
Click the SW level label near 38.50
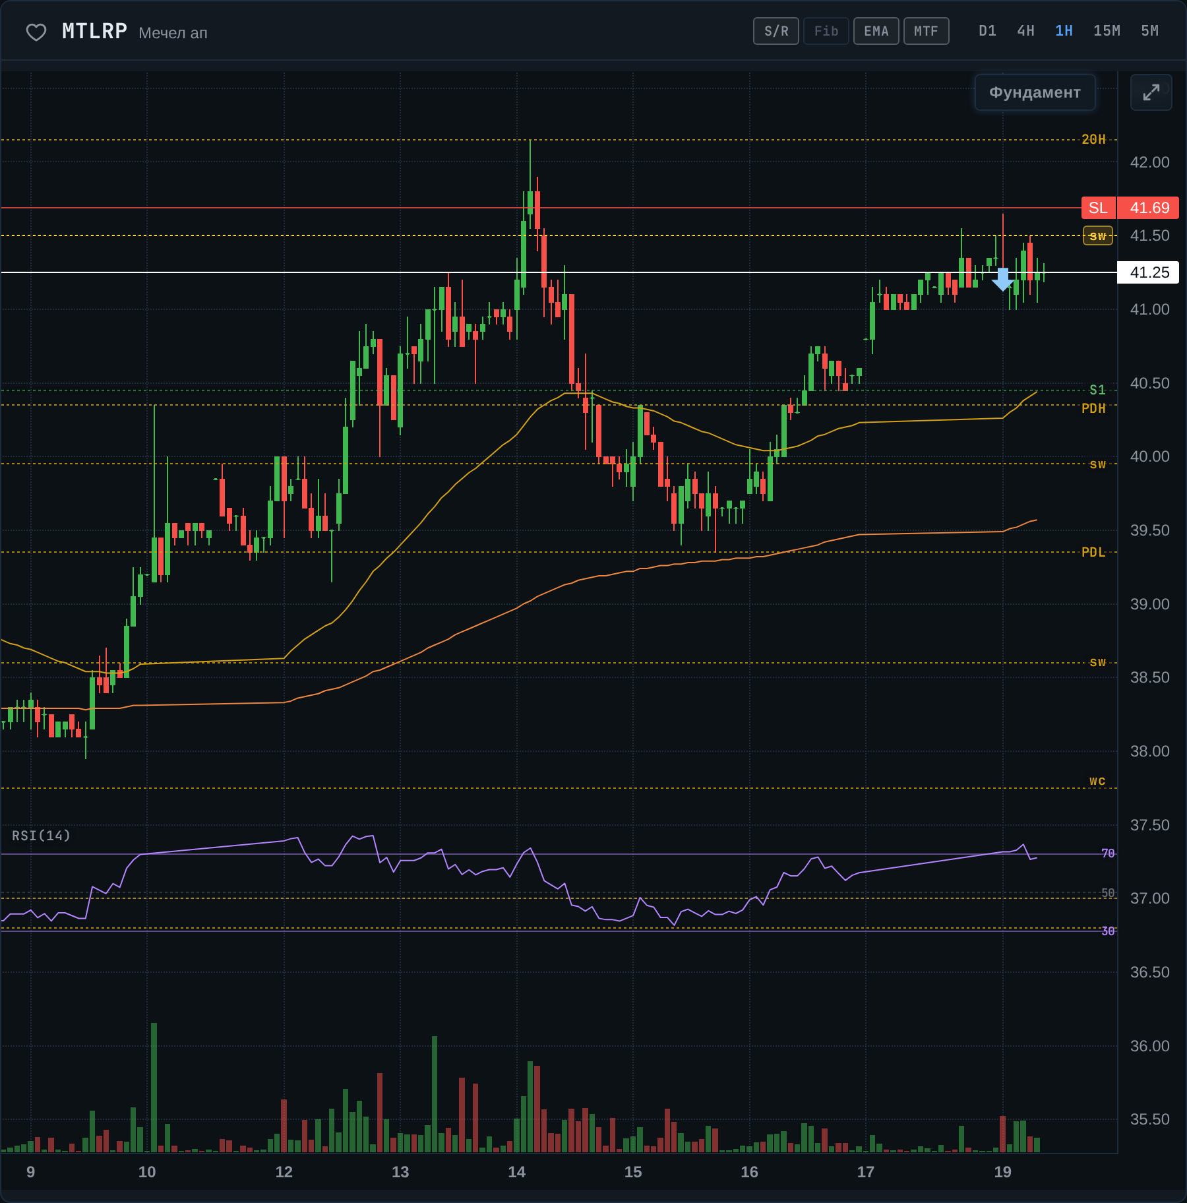[x=1097, y=662]
